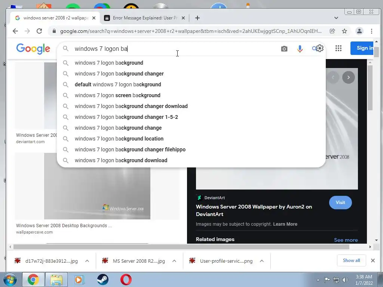Screen dimensions: 383x287
Task: Open Google apps grid
Action: (x=338, y=48)
